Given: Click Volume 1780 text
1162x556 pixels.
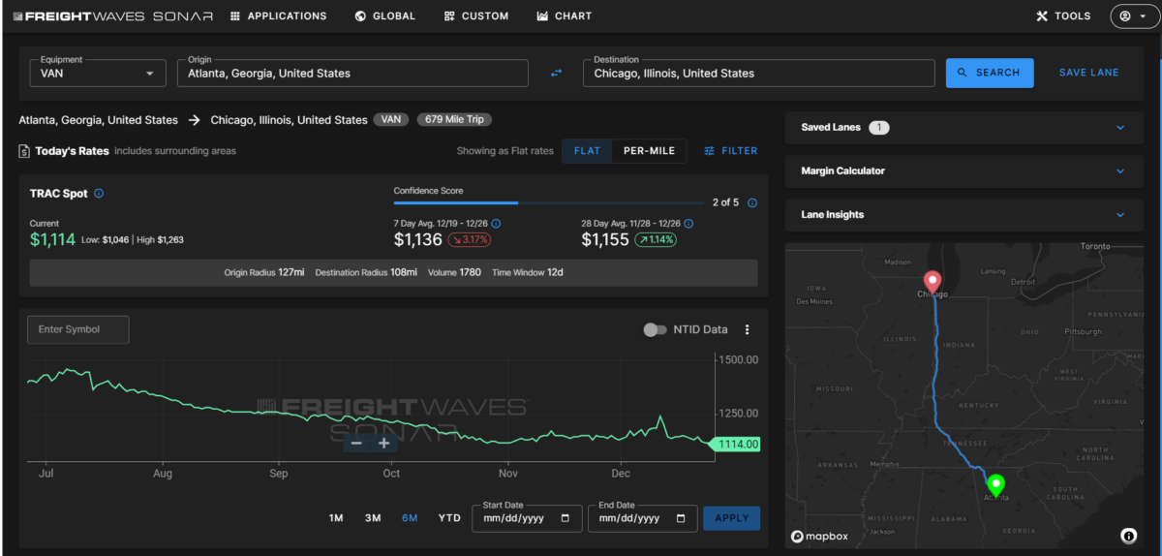Looking at the screenshot, I should click(454, 273).
